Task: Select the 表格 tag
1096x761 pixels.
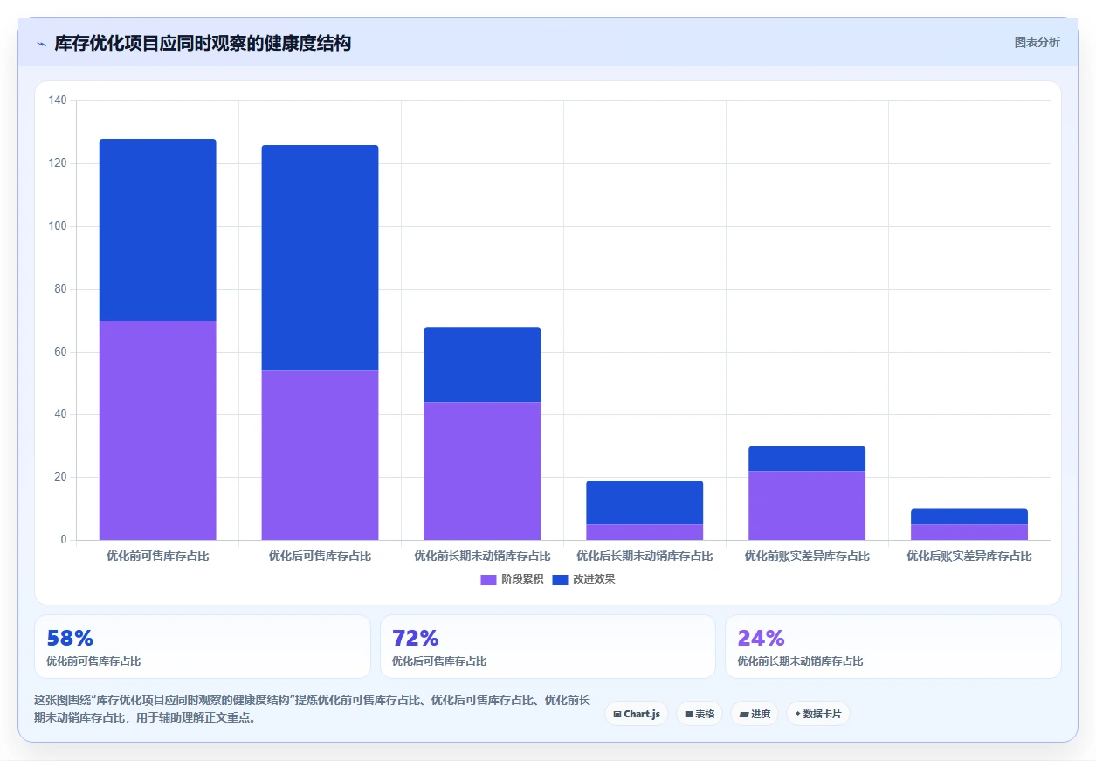Action: (x=700, y=714)
